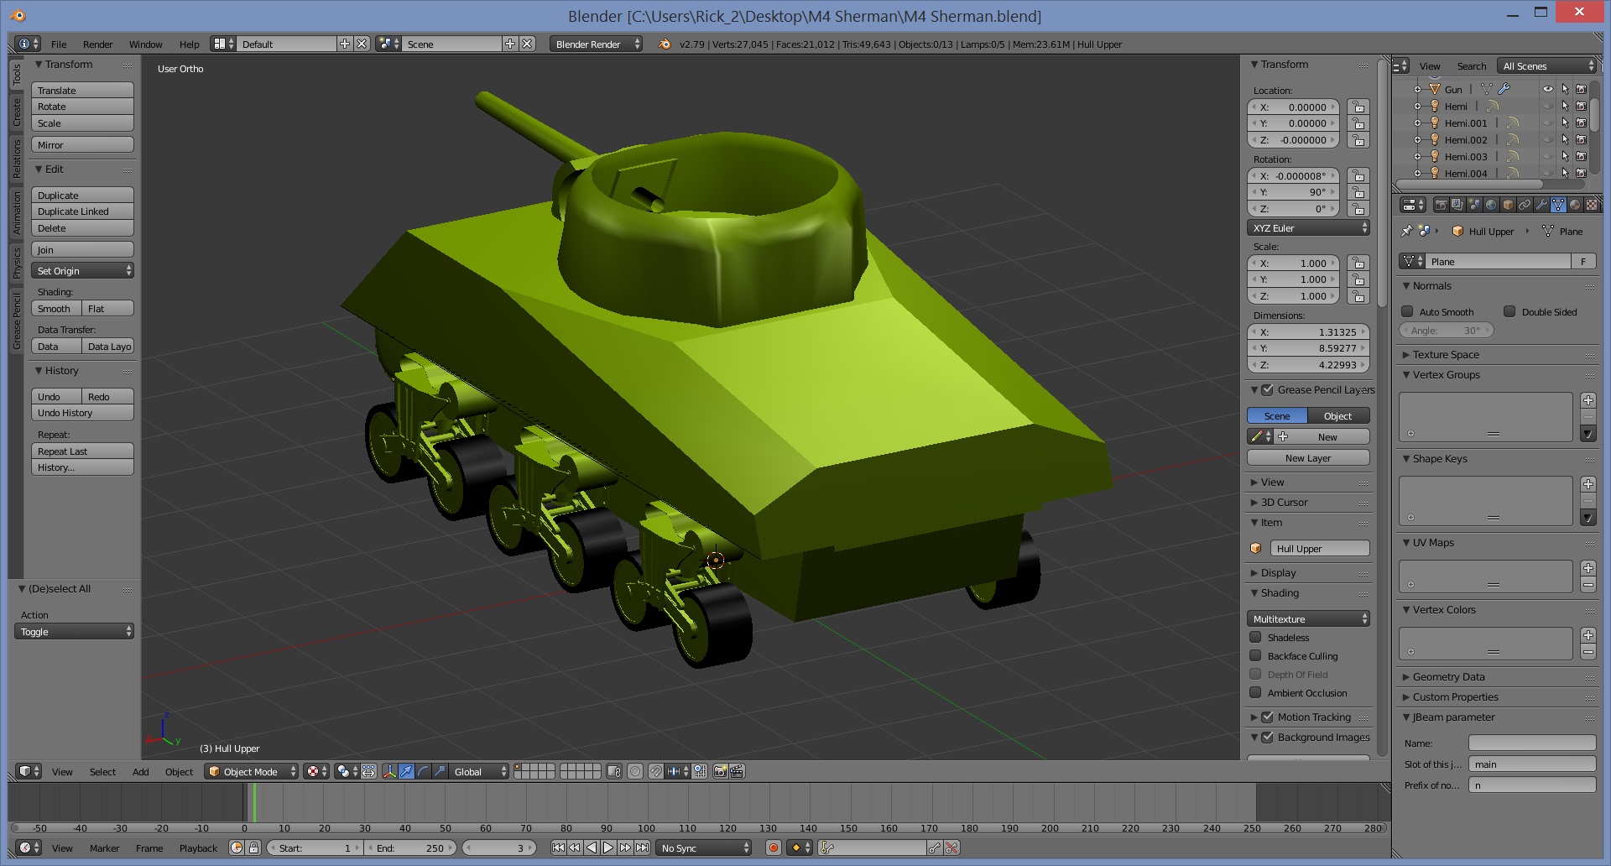Toggle renderability camera for Hemi.002
The height and width of the screenshot is (866, 1611).
pyautogui.click(x=1581, y=140)
